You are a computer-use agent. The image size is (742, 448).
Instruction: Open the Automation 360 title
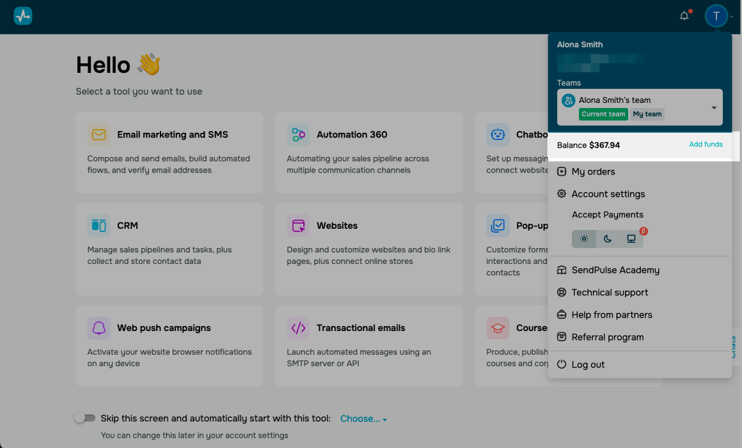coord(352,135)
